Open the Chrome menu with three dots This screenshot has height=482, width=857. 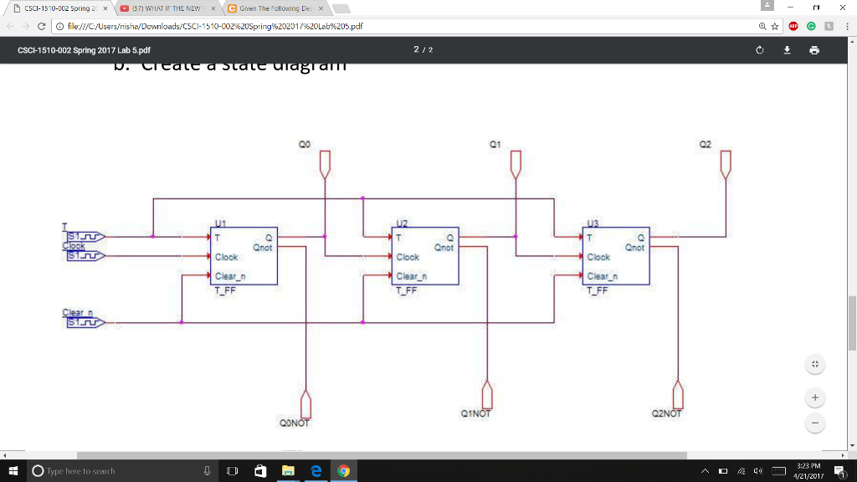coord(847,26)
